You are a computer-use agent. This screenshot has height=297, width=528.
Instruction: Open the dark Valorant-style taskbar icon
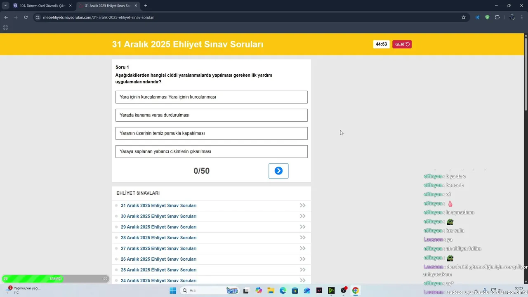click(319, 290)
